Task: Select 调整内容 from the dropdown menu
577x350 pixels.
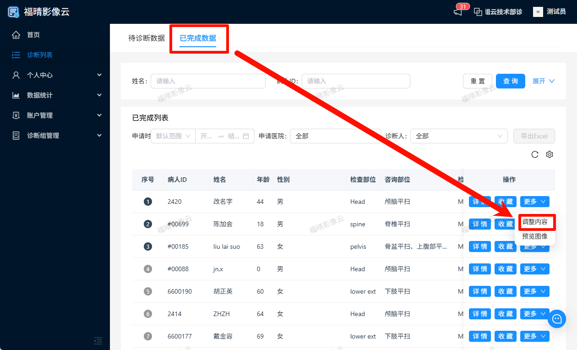Action: pyautogui.click(x=535, y=222)
